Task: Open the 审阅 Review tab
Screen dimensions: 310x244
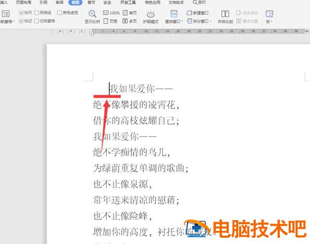Action: 59,3
